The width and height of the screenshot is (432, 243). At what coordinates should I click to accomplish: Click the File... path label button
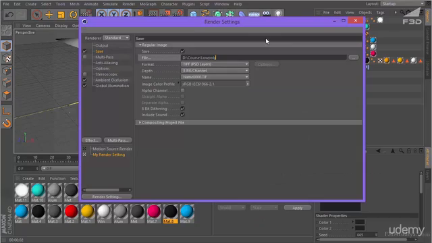159,57
